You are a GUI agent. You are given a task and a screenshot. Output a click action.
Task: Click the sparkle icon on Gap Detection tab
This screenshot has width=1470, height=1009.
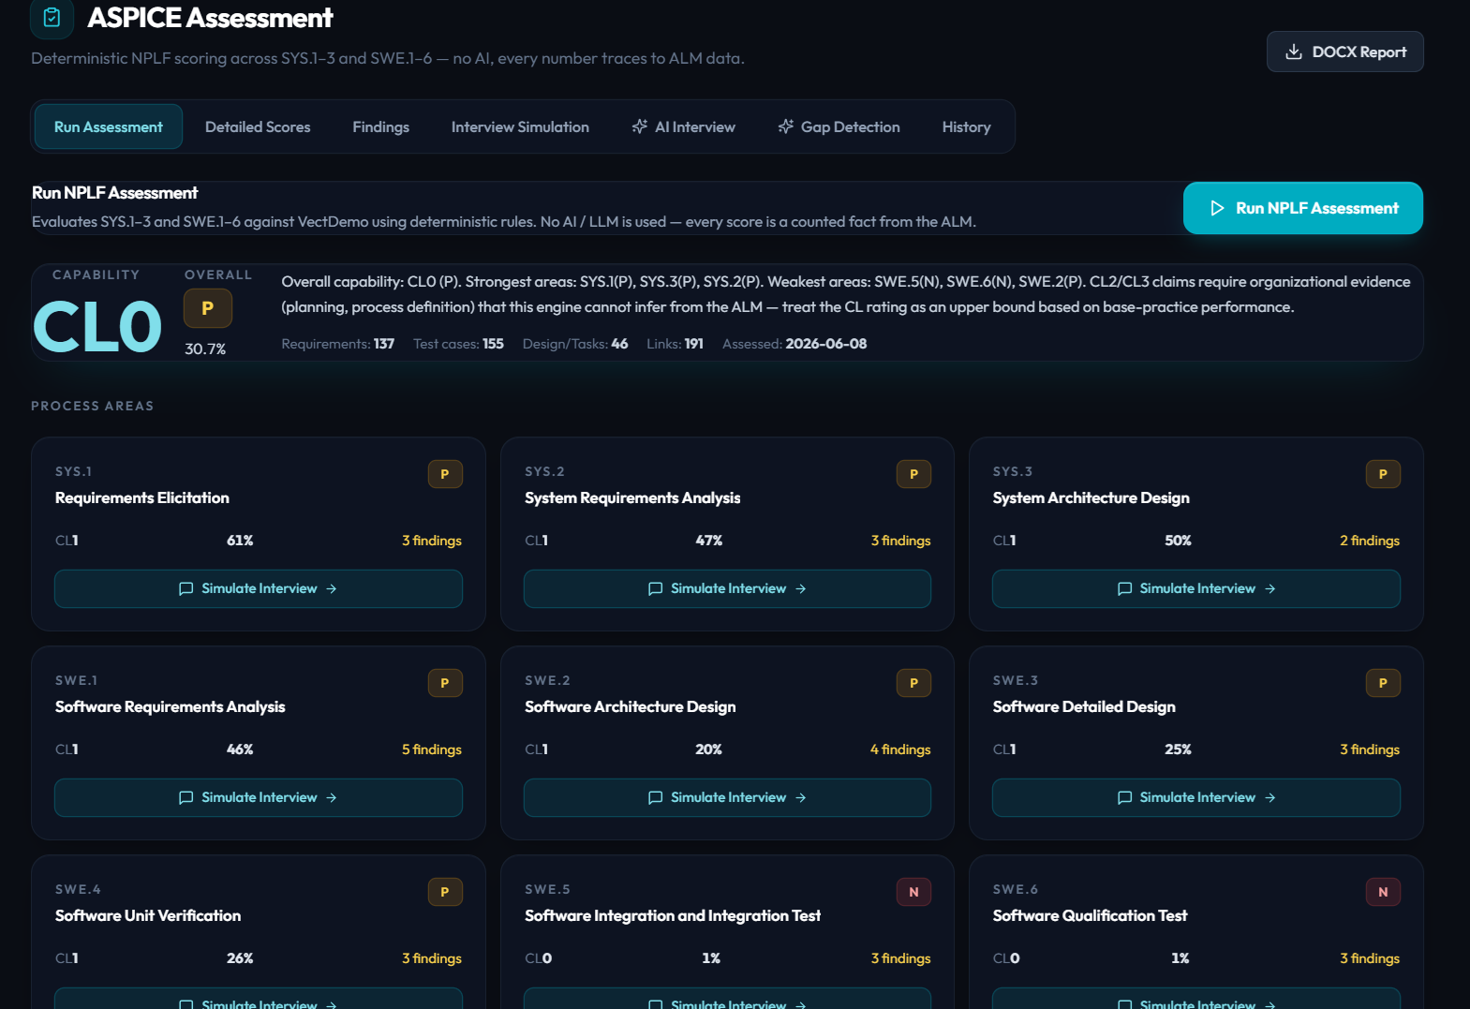(x=786, y=126)
